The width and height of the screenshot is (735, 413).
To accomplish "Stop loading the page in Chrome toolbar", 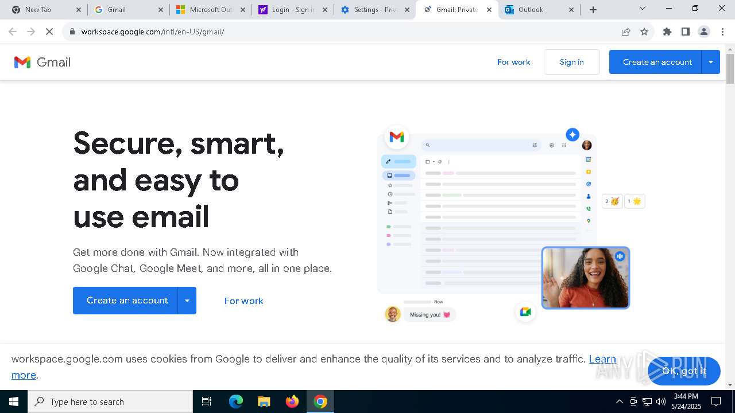I will (x=49, y=32).
